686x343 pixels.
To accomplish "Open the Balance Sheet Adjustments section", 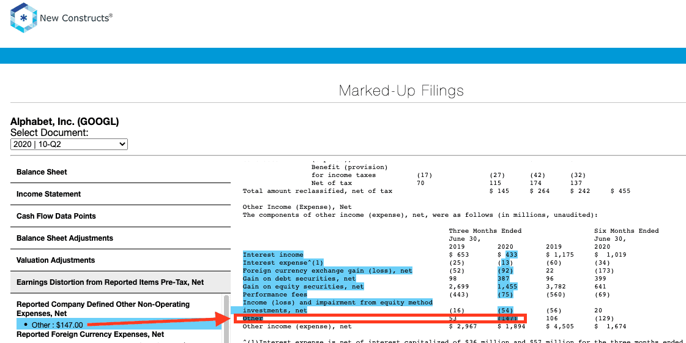I will (121, 238).
